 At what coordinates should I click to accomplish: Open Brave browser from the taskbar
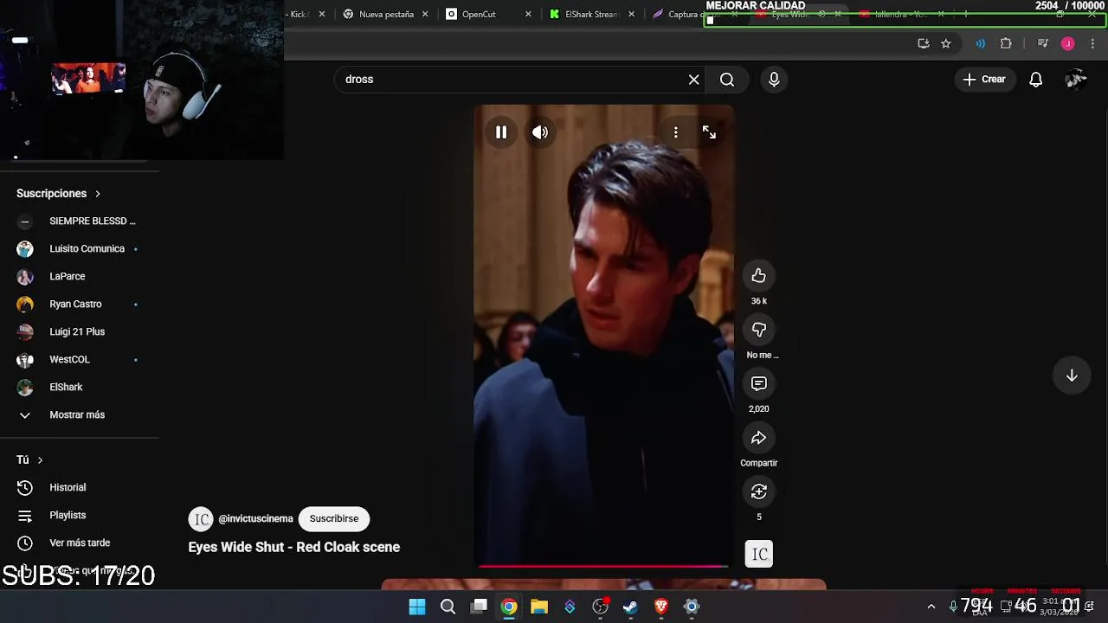point(661,607)
